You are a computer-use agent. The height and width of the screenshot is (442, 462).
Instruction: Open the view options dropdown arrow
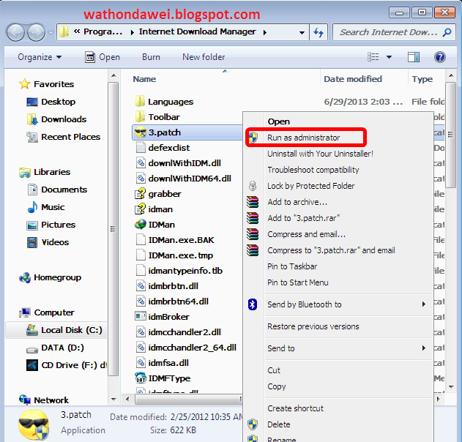[x=390, y=57]
